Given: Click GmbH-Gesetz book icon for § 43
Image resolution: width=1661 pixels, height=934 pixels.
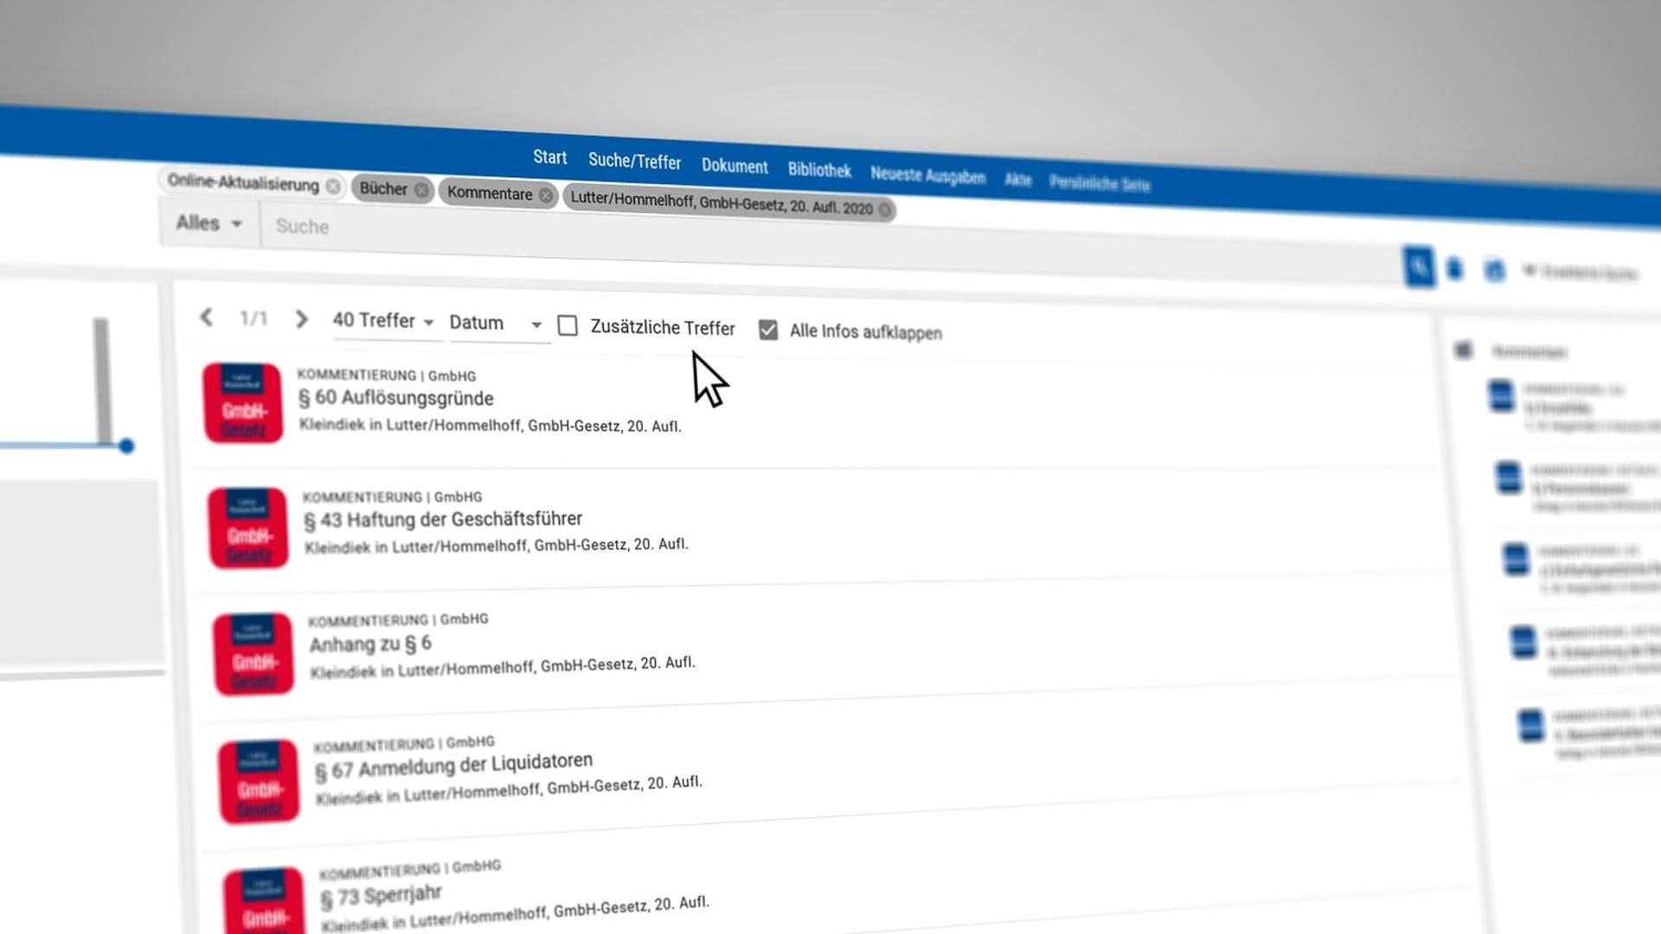Looking at the screenshot, I should coord(248,528).
